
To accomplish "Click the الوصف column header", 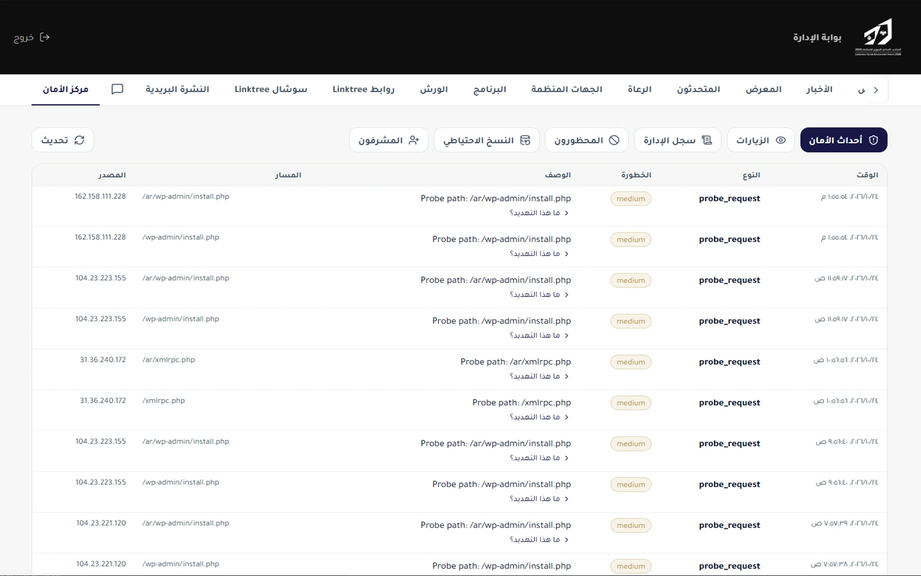I will coord(558,175).
